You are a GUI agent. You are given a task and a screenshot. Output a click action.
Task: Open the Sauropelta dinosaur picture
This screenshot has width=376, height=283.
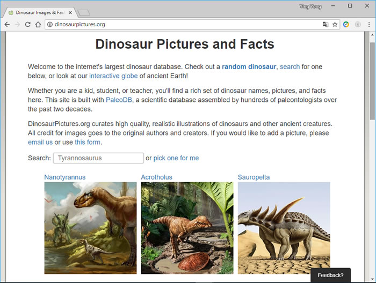pyautogui.click(x=284, y=228)
